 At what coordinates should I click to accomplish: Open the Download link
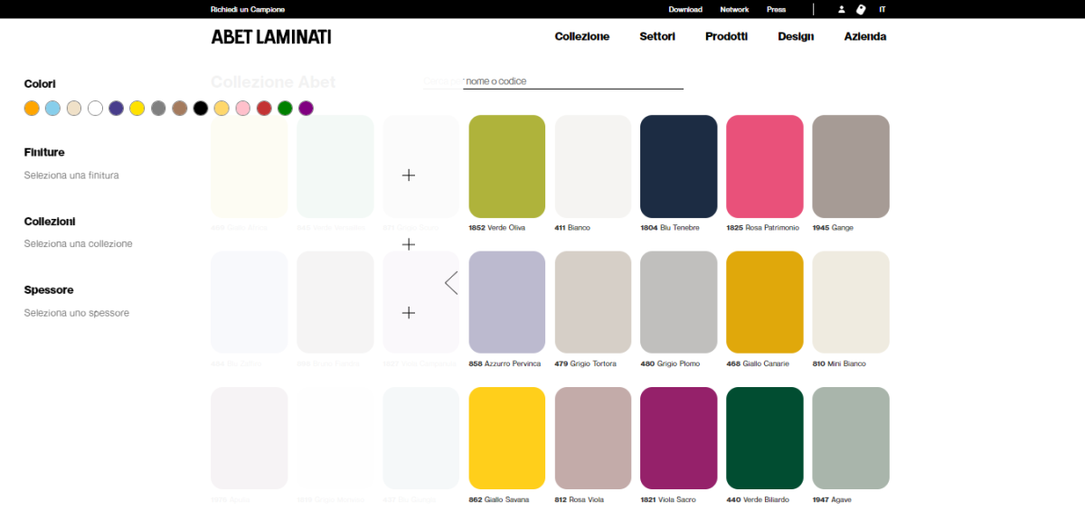684,10
